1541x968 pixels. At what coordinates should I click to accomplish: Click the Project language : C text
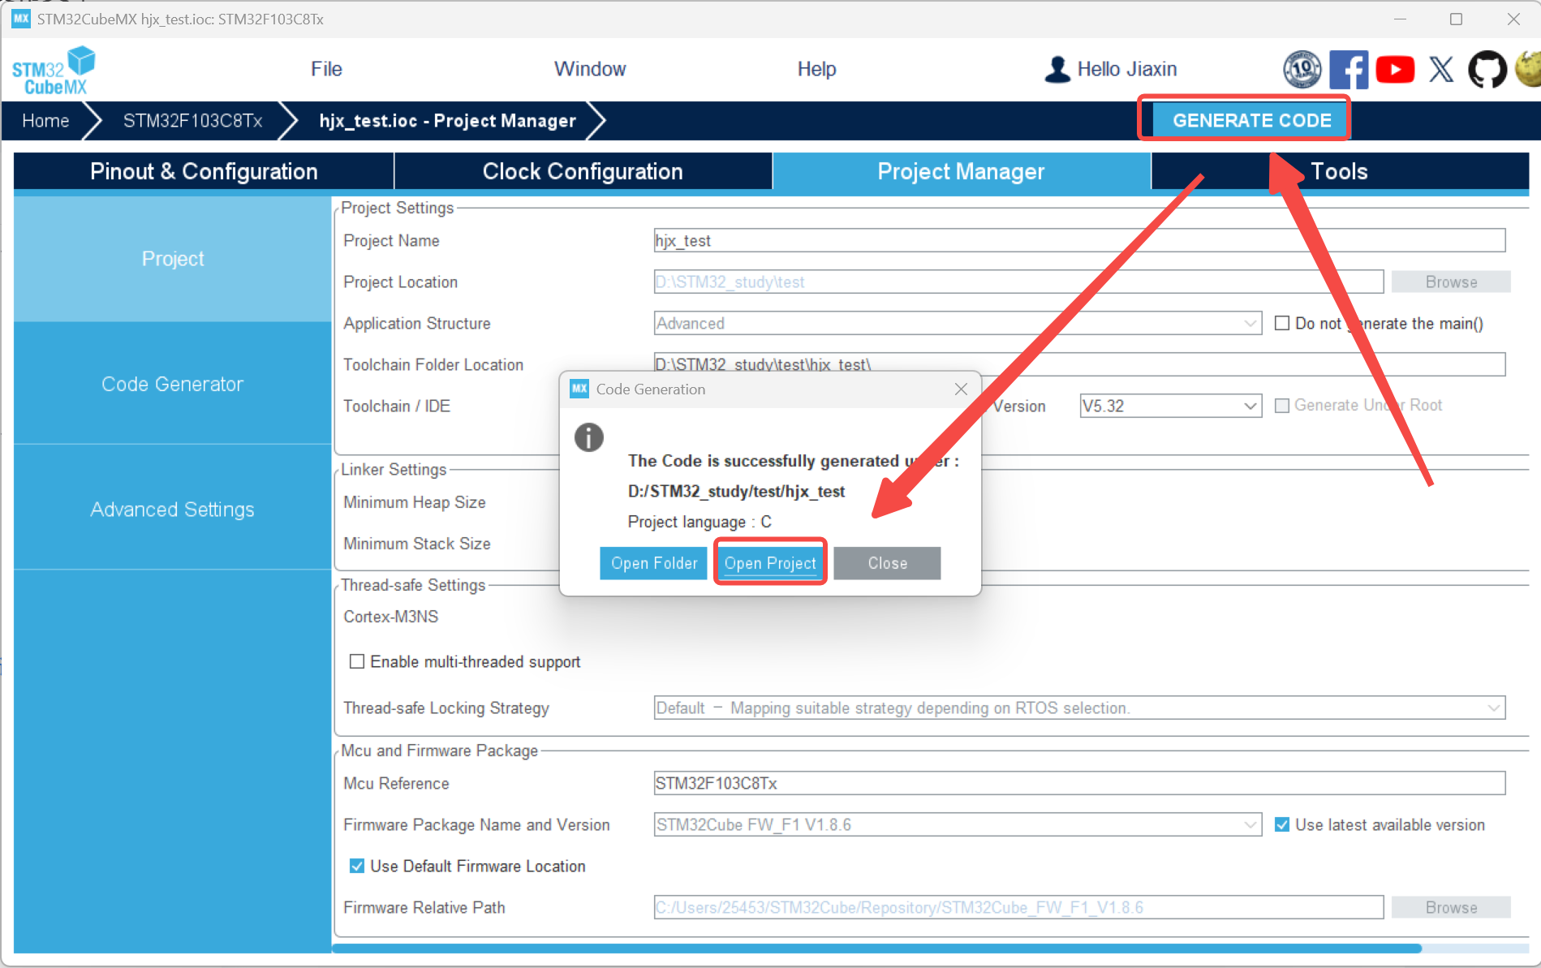click(x=699, y=522)
